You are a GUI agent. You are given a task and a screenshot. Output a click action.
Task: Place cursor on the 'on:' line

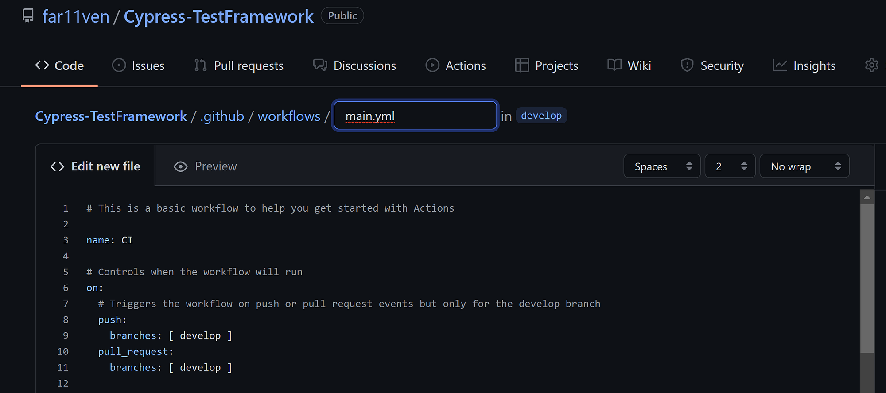click(x=95, y=288)
